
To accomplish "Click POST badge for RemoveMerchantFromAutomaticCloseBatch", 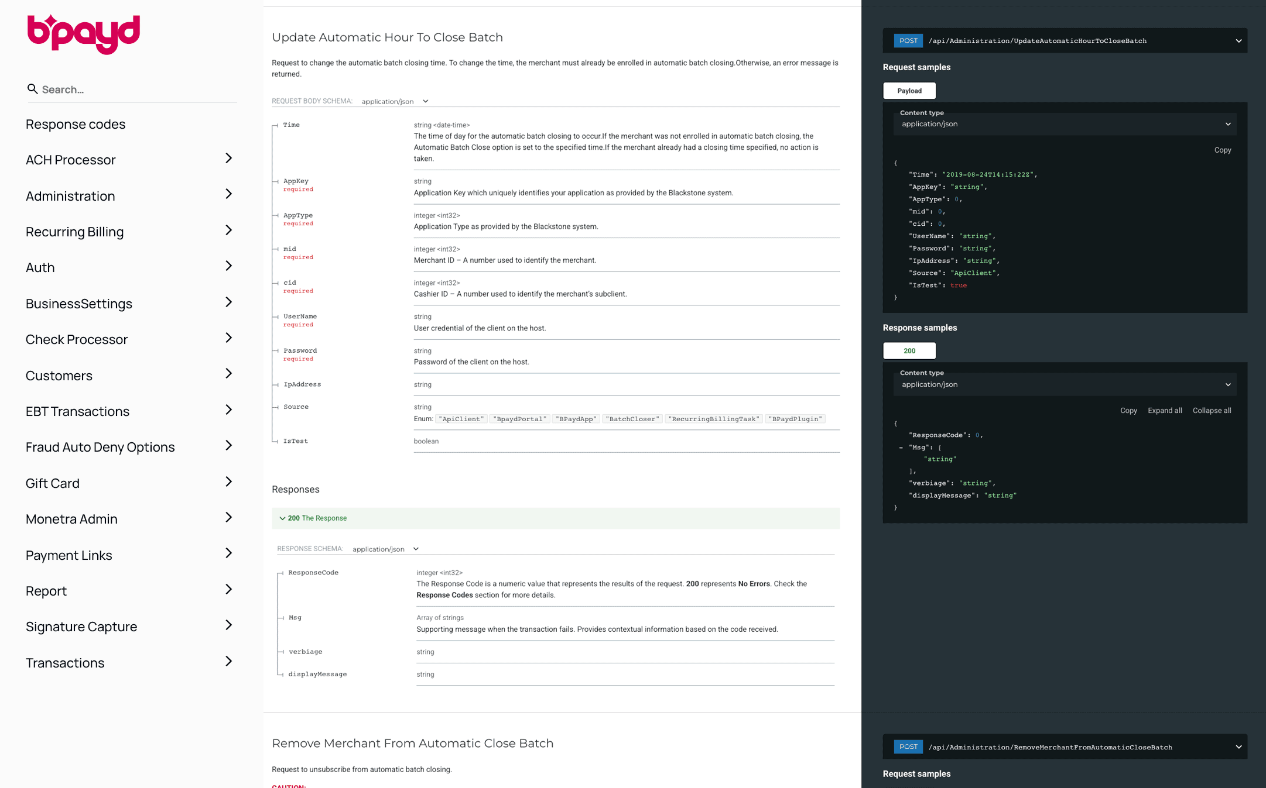I will point(908,746).
